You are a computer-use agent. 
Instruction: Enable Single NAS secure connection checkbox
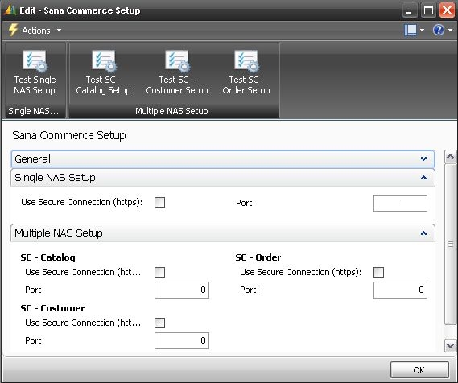click(x=159, y=202)
